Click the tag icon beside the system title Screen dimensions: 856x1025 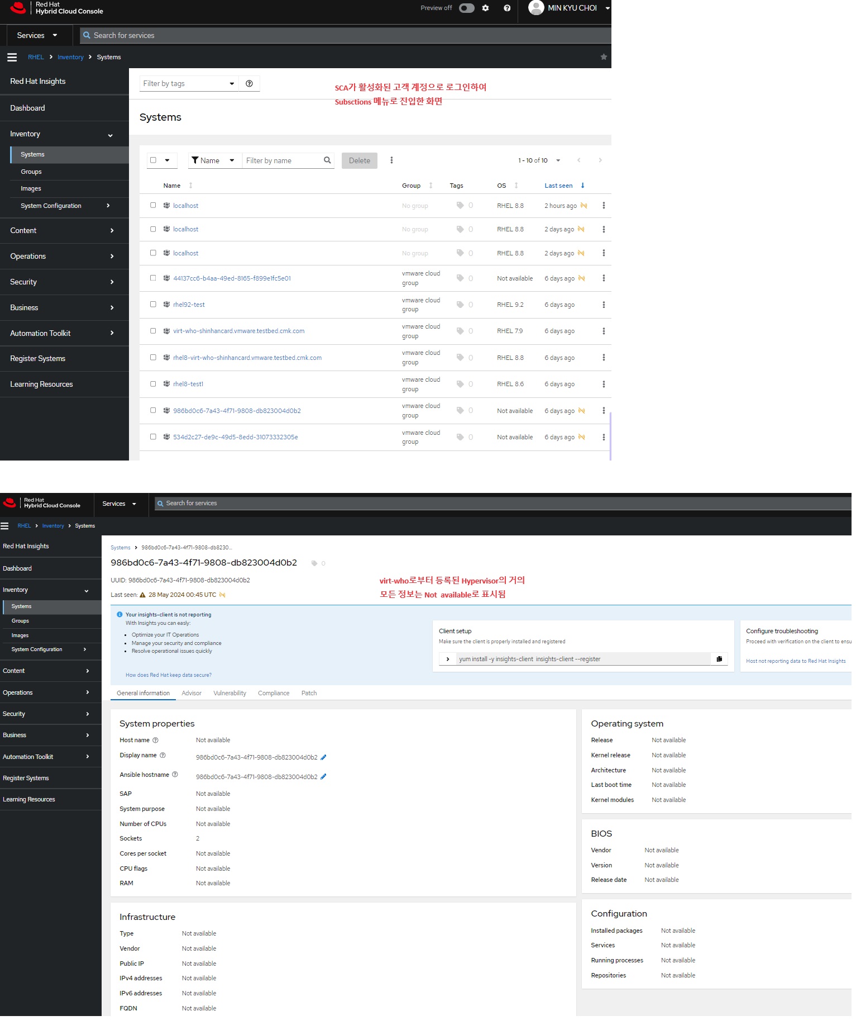click(x=314, y=563)
